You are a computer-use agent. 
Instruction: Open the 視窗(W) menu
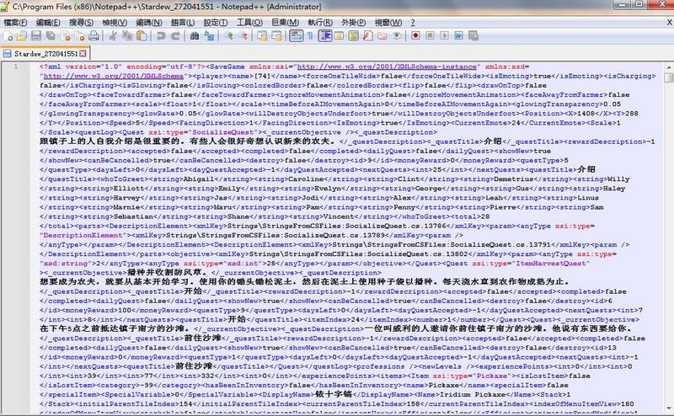(x=388, y=23)
